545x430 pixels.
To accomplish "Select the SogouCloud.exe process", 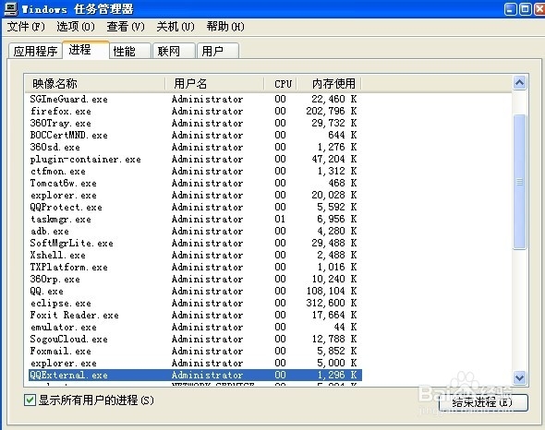I will (194, 339).
